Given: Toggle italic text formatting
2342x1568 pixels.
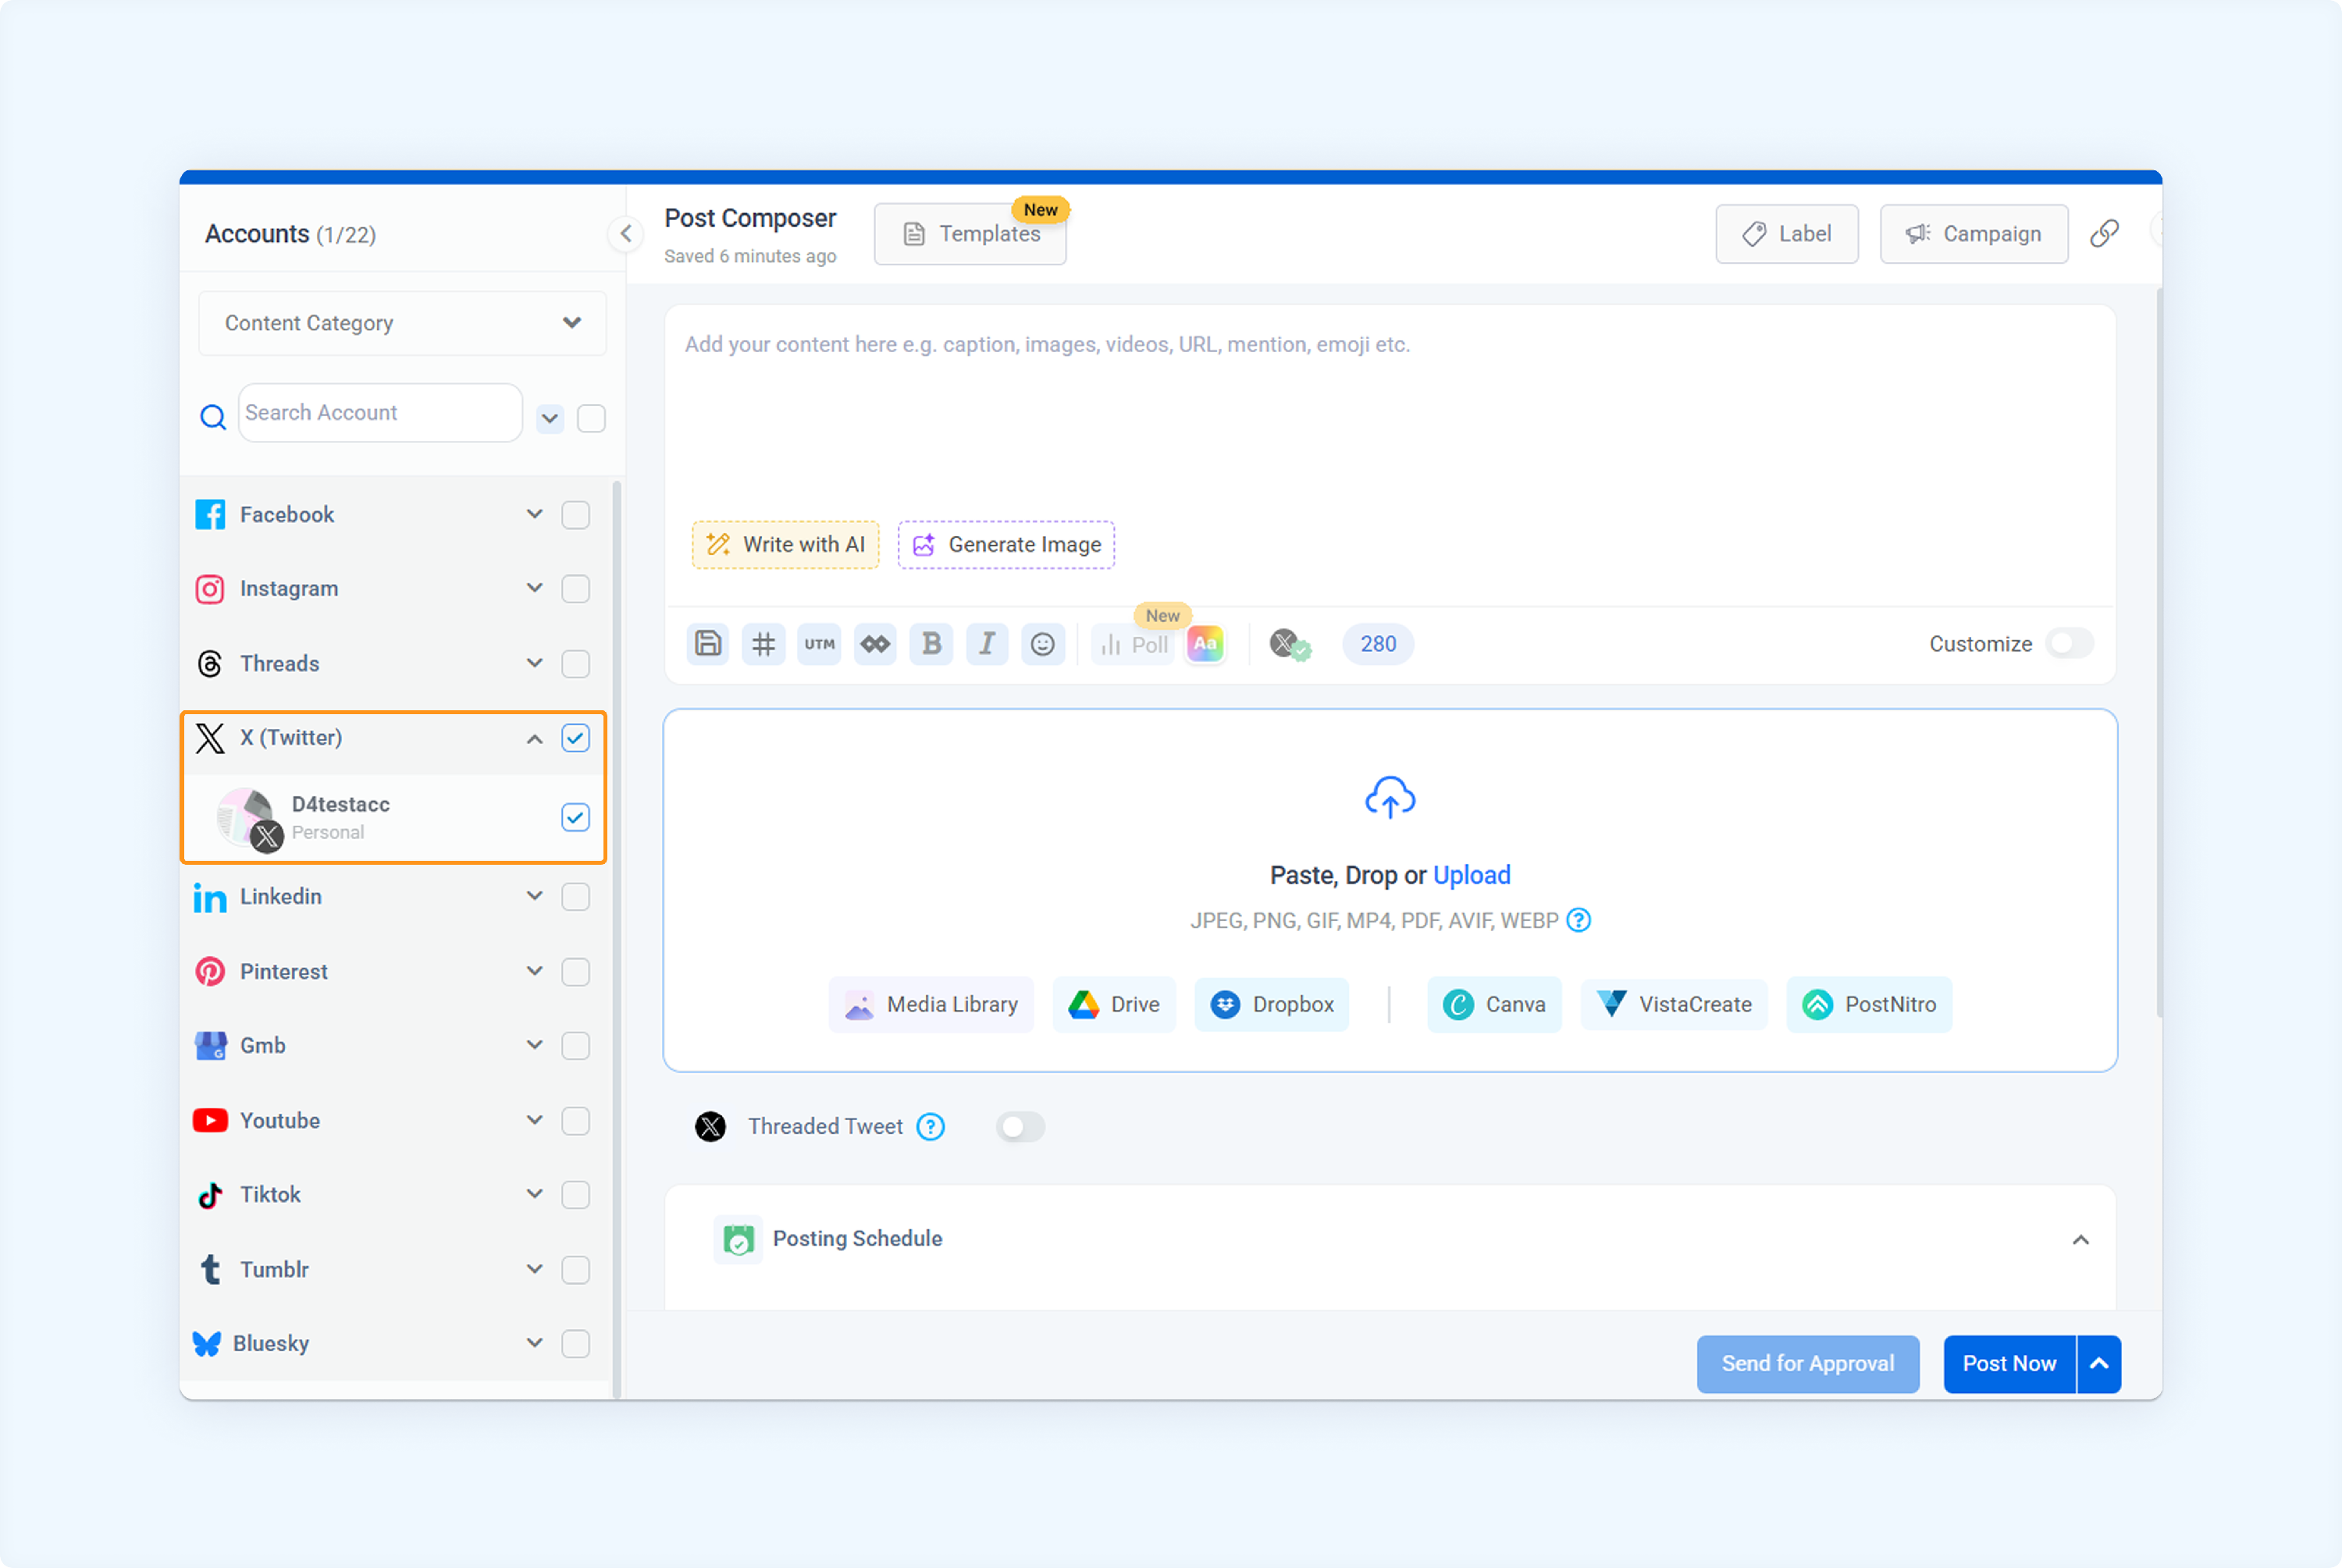Looking at the screenshot, I should [x=987, y=644].
